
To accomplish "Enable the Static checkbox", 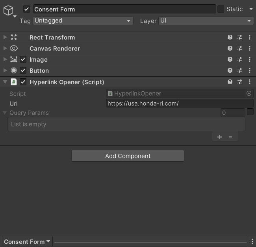I will tap(221, 9).
